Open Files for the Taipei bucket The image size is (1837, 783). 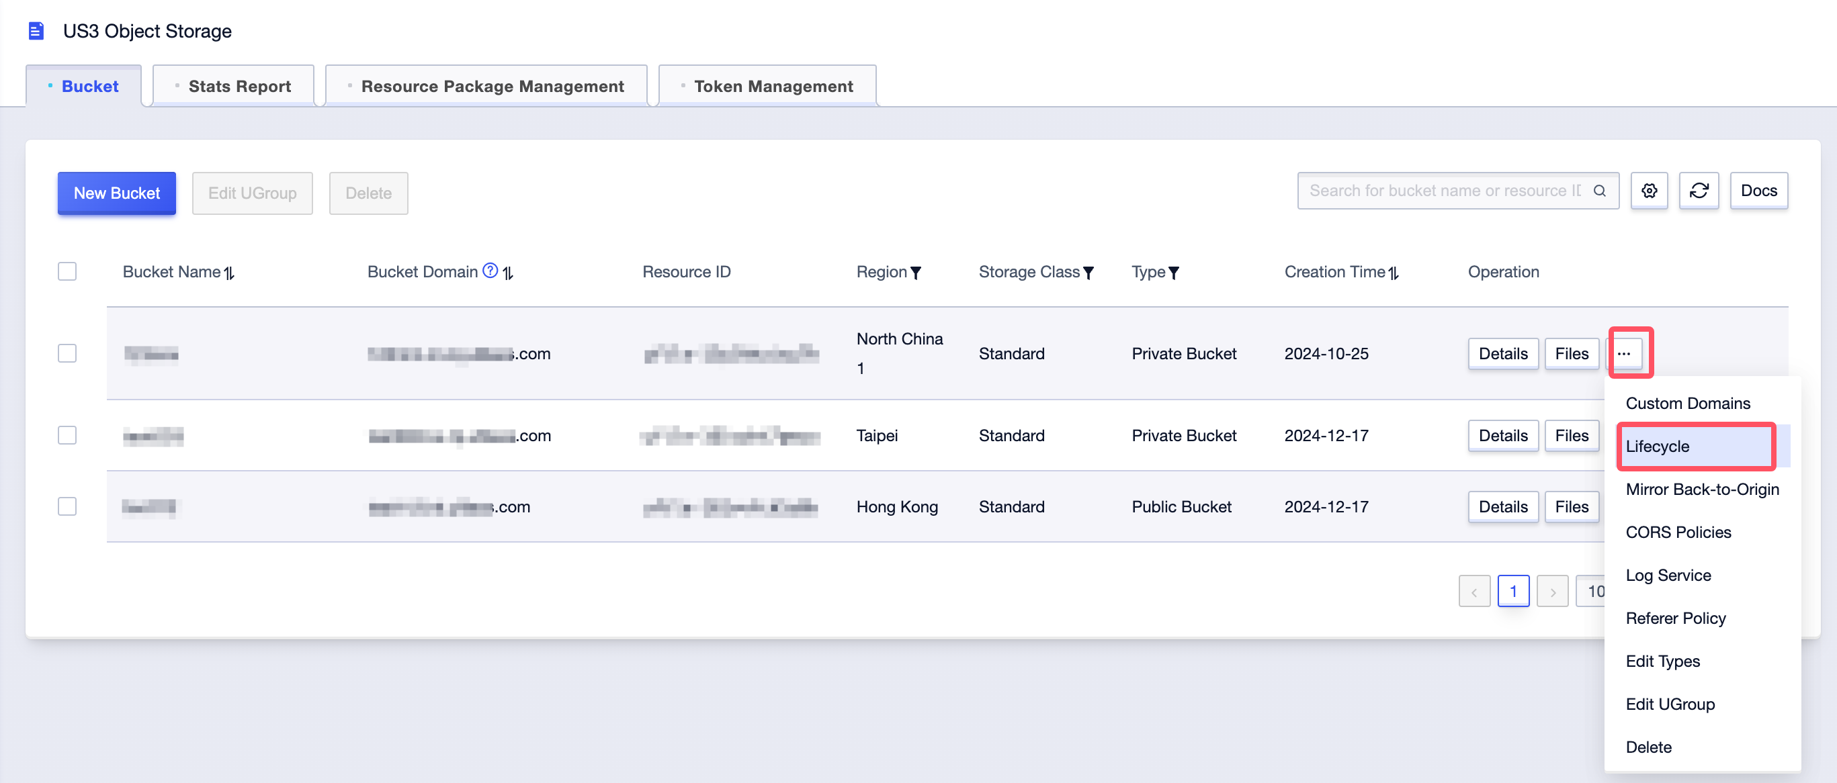coord(1572,435)
